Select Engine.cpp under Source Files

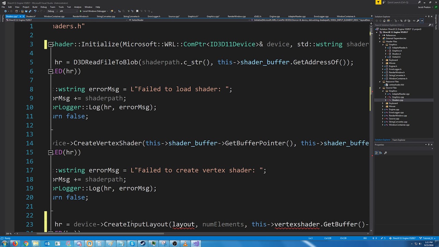point(394,109)
